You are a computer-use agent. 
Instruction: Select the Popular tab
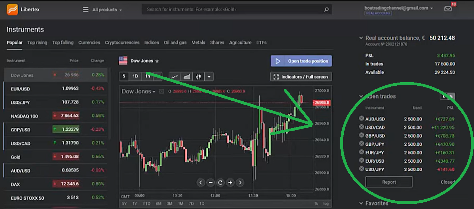coord(15,42)
